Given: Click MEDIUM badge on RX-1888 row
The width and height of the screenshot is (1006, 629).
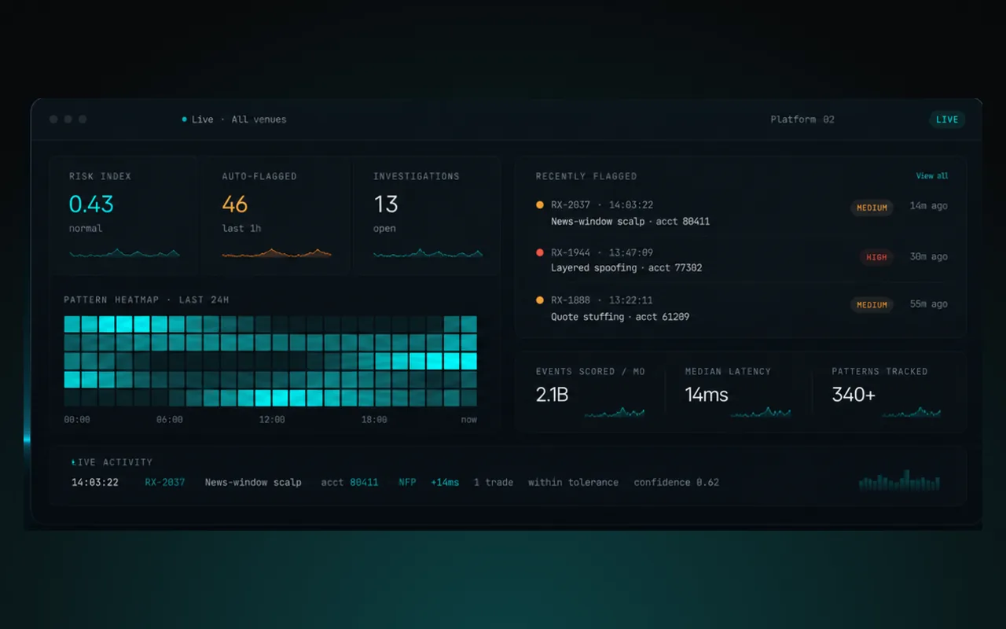Looking at the screenshot, I should 872,304.
